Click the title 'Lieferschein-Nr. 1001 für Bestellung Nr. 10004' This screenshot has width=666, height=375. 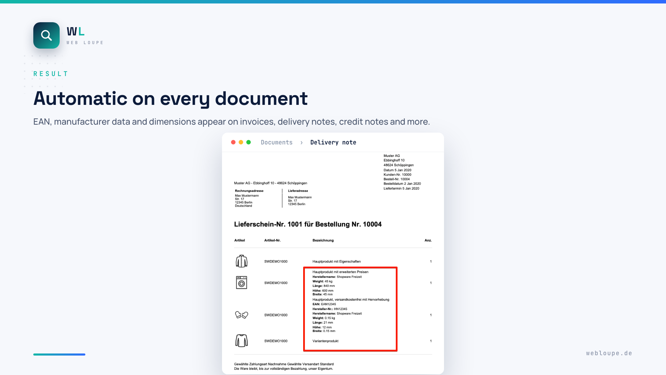pyautogui.click(x=308, y=224)
